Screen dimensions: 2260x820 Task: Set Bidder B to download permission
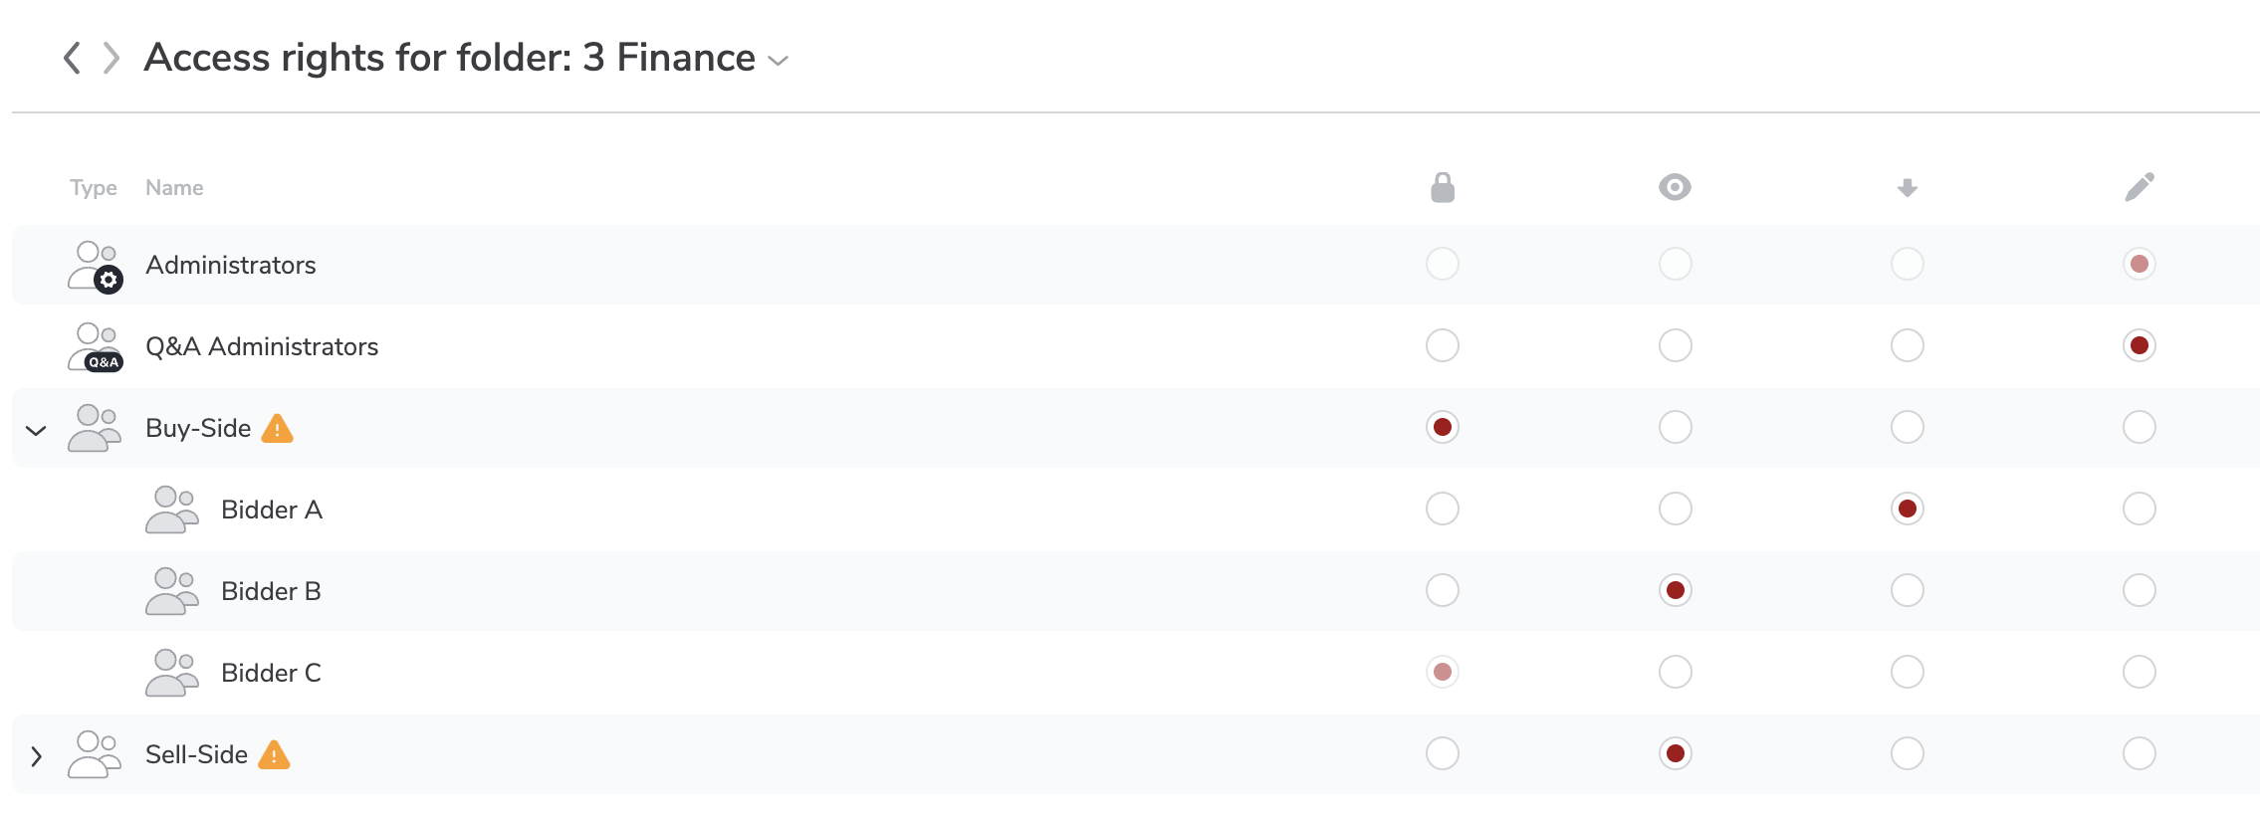[x=1907, y=590]
